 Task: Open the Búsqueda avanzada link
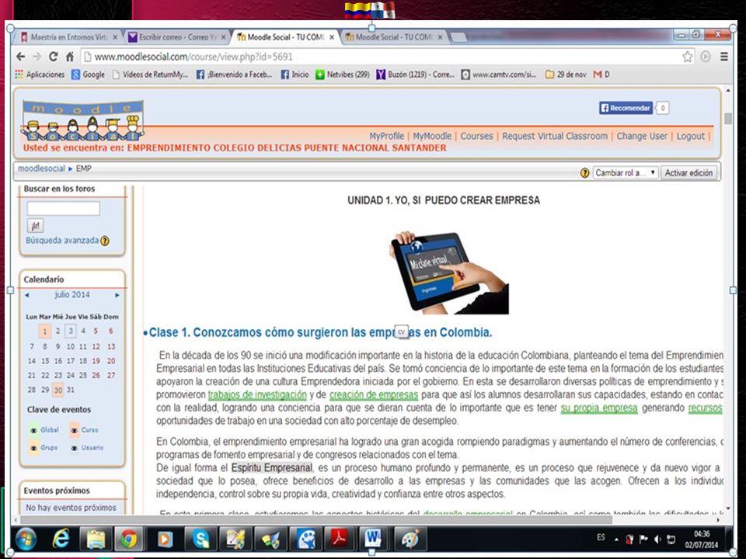[62, 240]
